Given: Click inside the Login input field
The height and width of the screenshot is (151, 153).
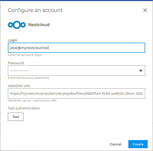Looking at the screenshot, I should (x=97, y=48).
